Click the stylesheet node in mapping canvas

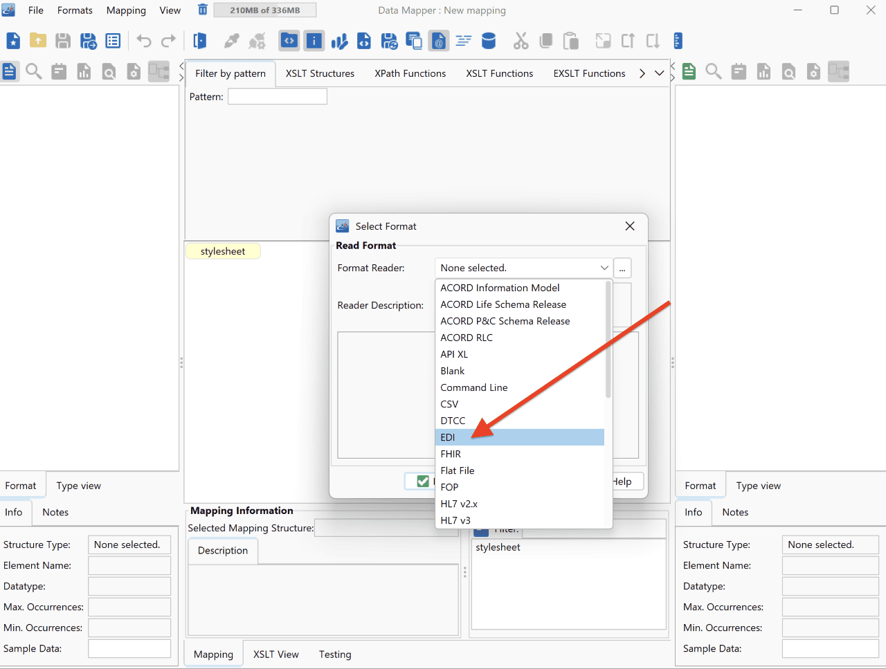tap(223, 251)
